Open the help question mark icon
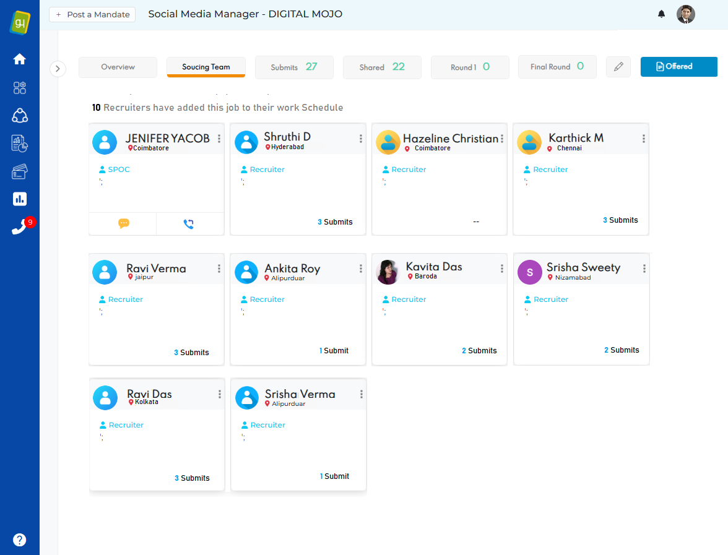728x555 pixels. (20, 540)
